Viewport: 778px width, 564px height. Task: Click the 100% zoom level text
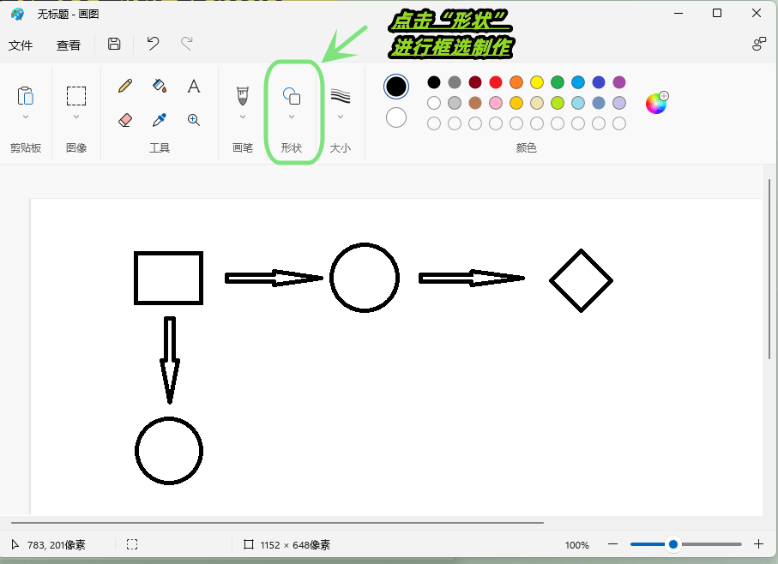point(577,545)
